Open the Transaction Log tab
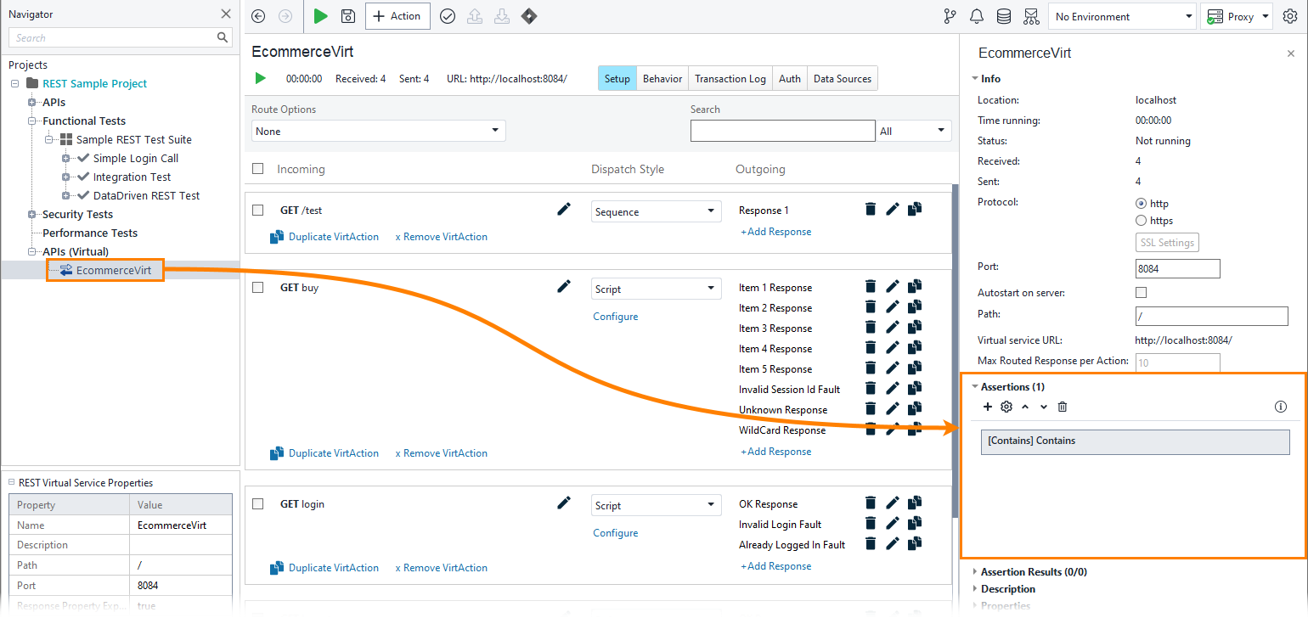The width and height of the screenshot is (1308, 618). click(730, 78)
